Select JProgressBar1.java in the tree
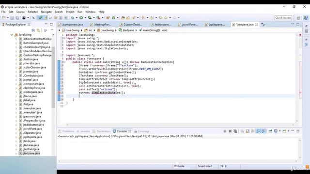 (34, 120)
